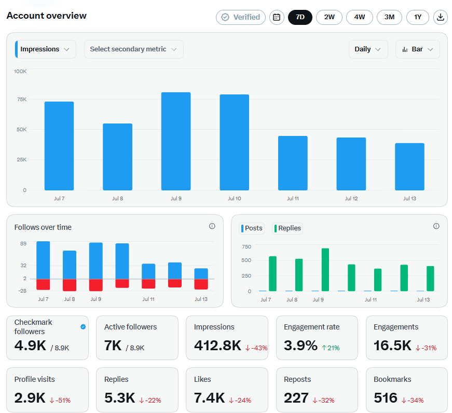Select the 1Y time range

(418, 17)
